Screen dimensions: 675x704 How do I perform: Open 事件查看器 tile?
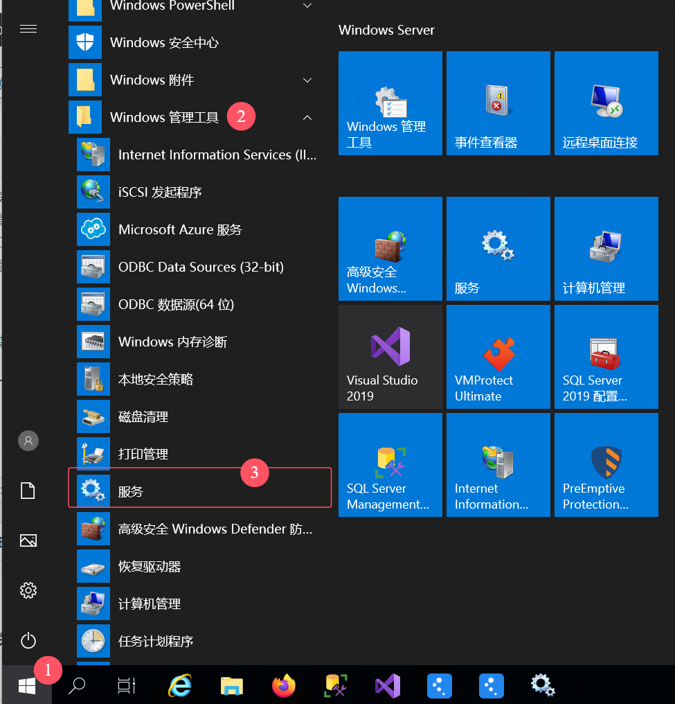coord(498,103)
